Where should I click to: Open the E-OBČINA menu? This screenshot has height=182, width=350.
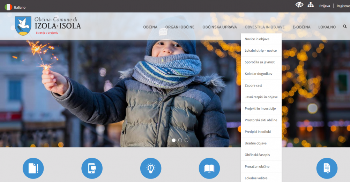(301, 27)
